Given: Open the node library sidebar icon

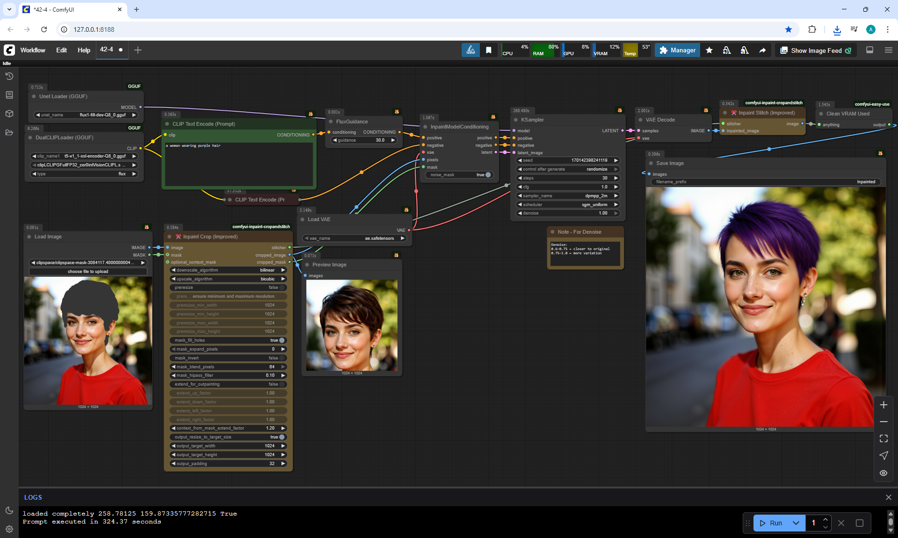Looking at the screenshot, I should click(x=9, y=95).
